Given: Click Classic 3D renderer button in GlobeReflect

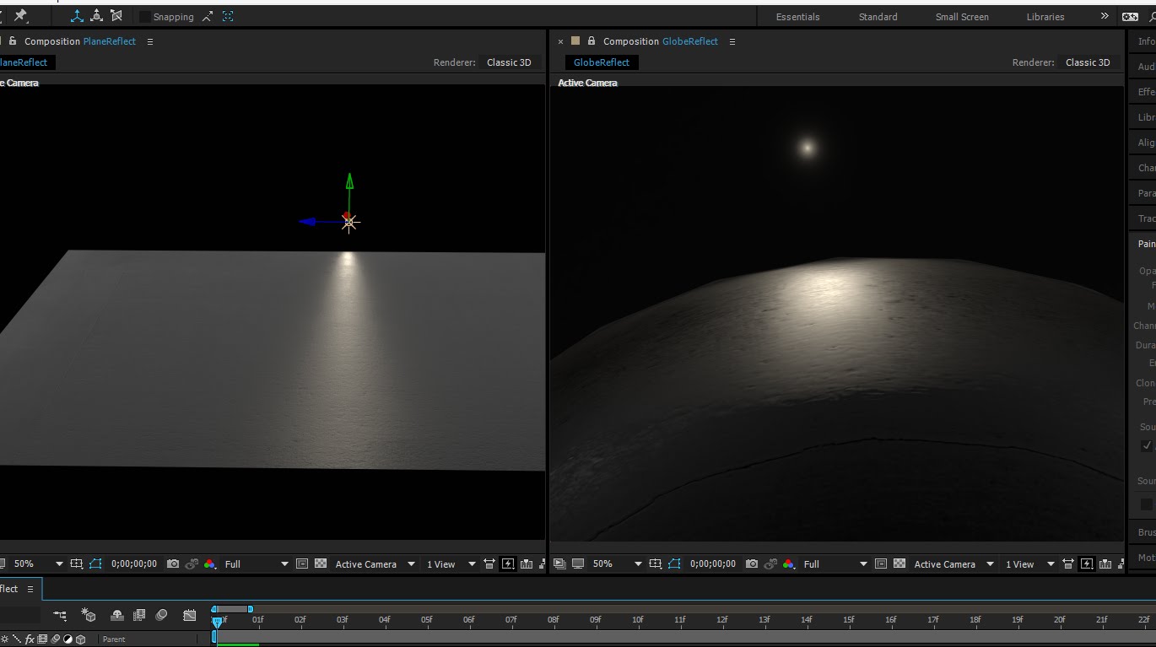Looking at the screenshot, I should point(1087,62).
